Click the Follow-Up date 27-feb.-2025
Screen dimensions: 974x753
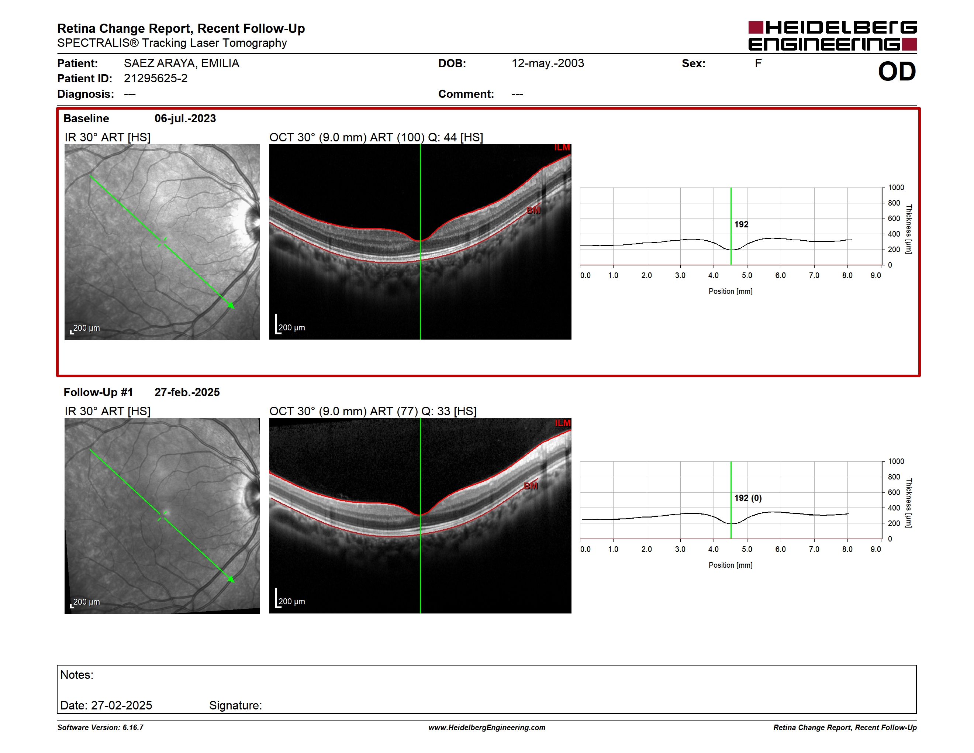[187, 392]
